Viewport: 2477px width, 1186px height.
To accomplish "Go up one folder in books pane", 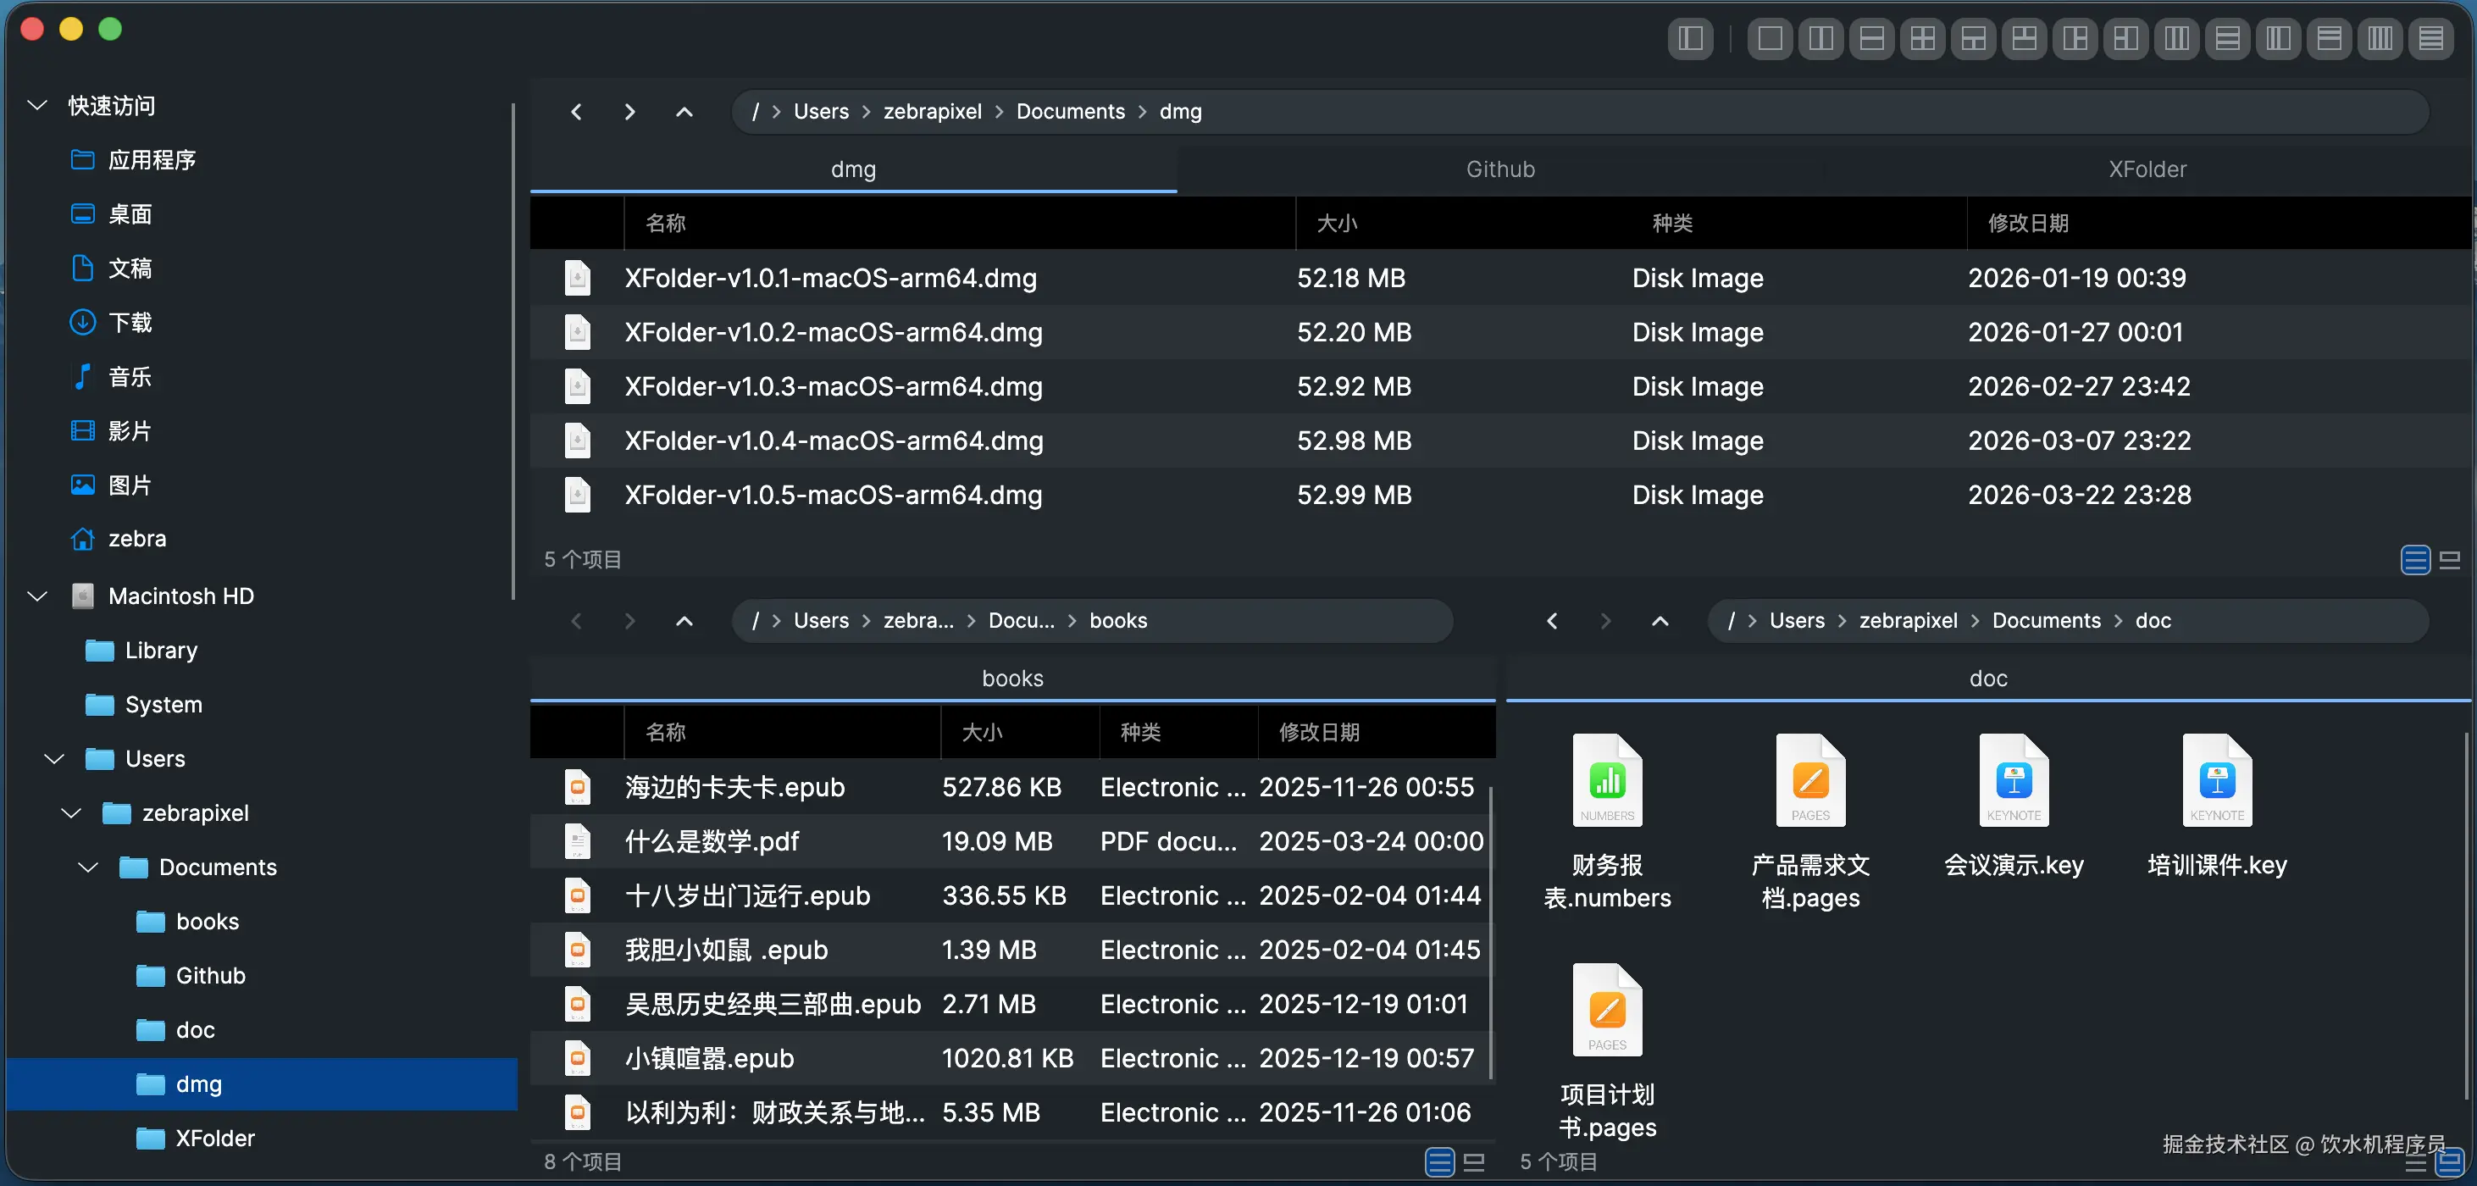I will (x=684, y=620).
